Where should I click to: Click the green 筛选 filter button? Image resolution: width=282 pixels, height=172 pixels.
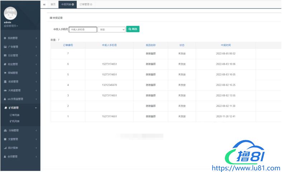click(133, 29)
